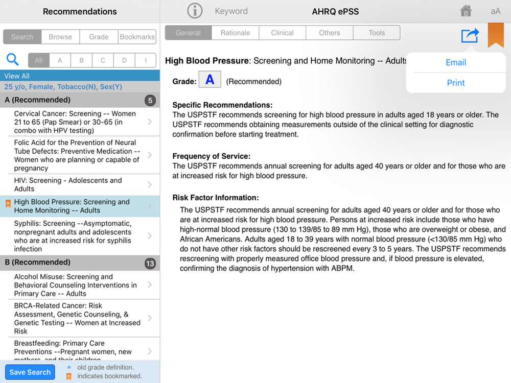Filter recommendations by grade I
Viewport: 511px width, 383px height.
(146, 60)
